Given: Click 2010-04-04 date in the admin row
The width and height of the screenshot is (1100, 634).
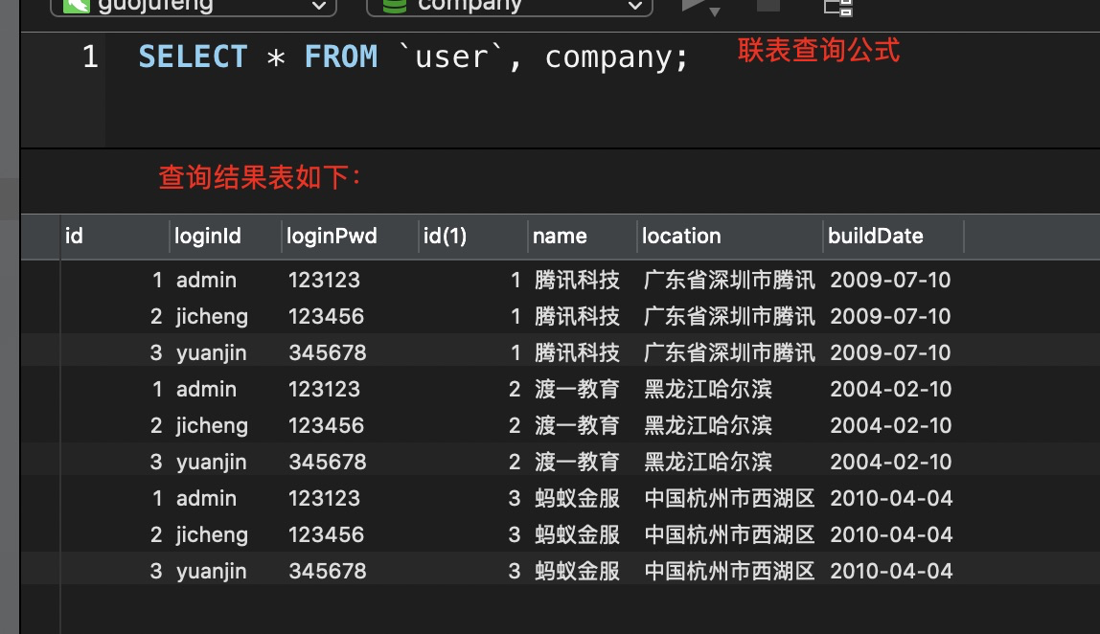Looking at the screenshot, I should coord(892,499).
